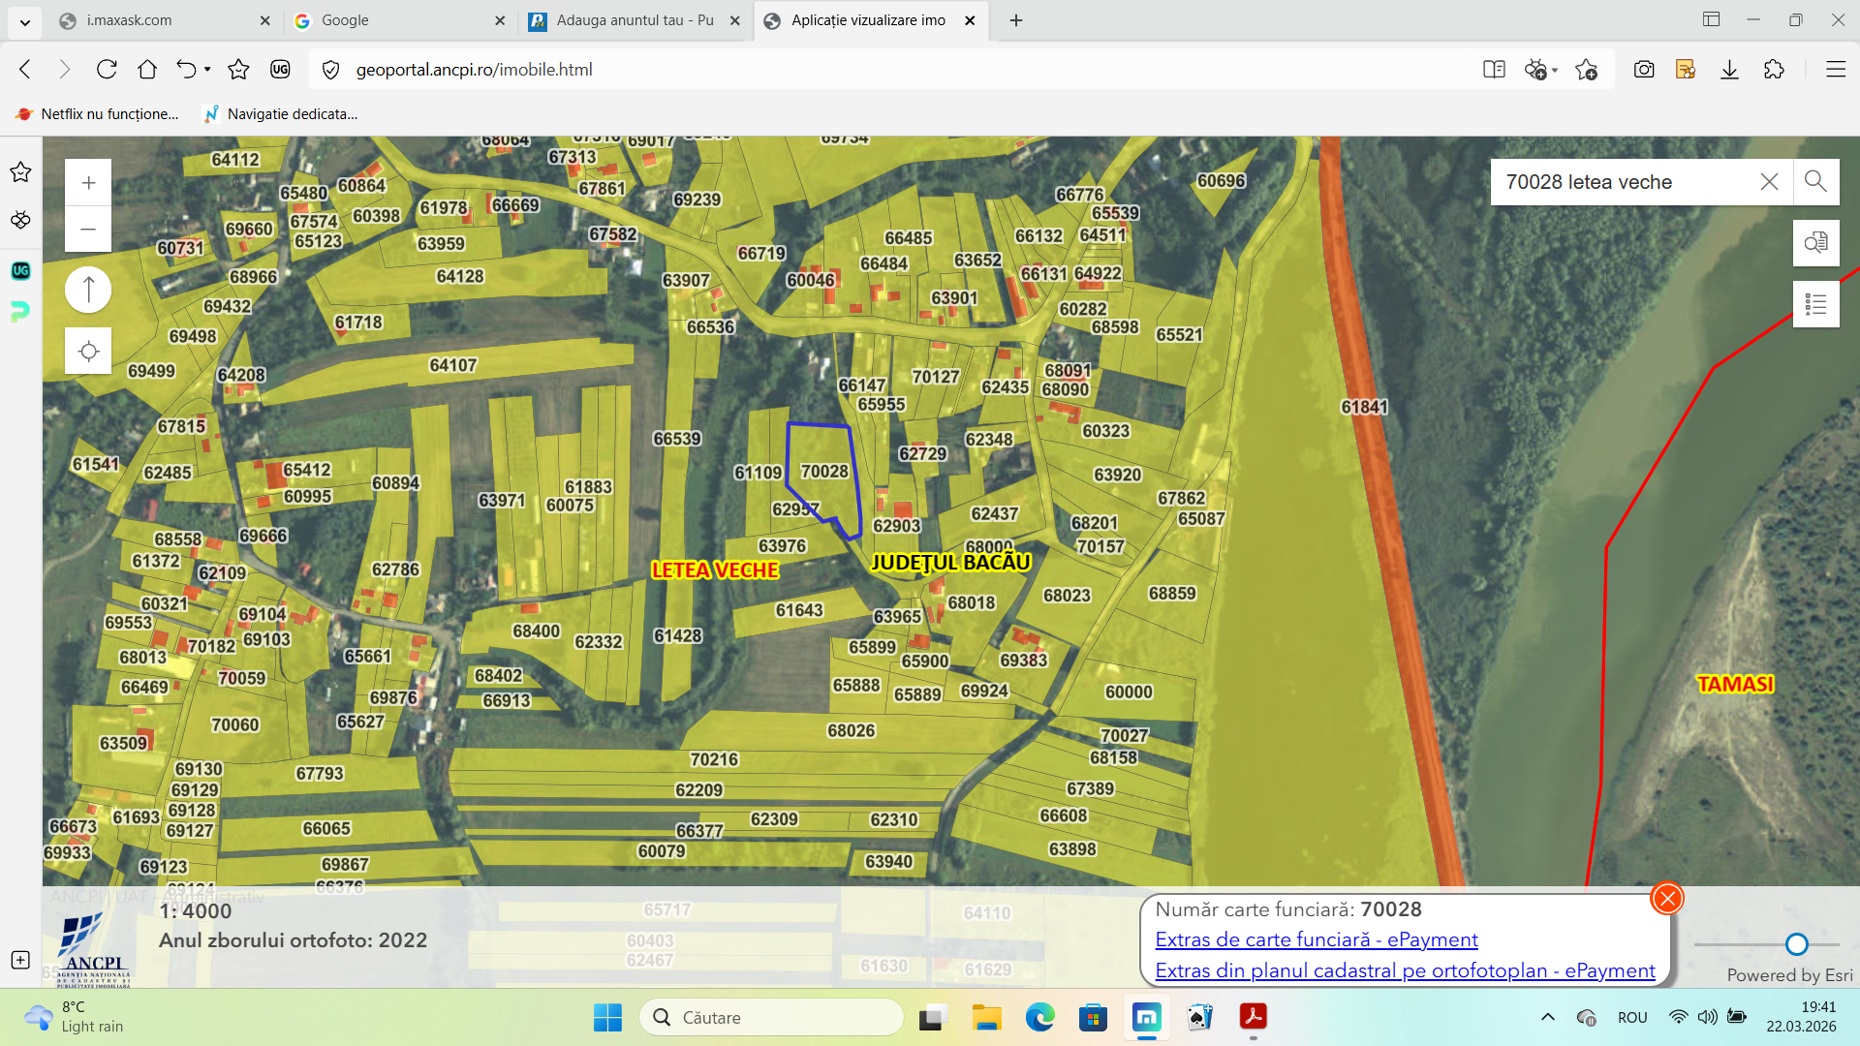
Task: Find my location on the map
Action: pyautogui.click(x=88, y=351)
